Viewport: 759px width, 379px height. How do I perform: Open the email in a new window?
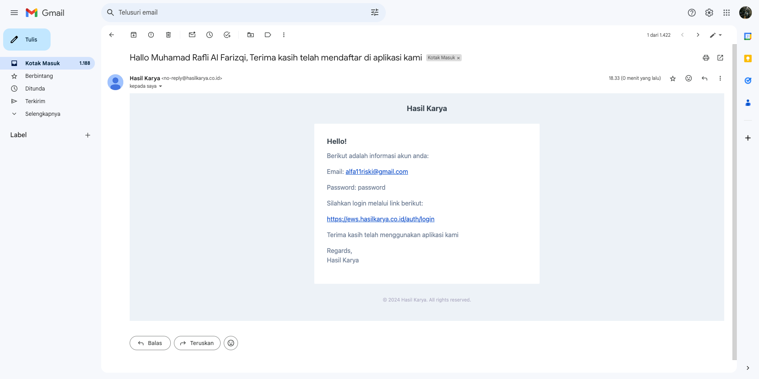click(720, 58)
